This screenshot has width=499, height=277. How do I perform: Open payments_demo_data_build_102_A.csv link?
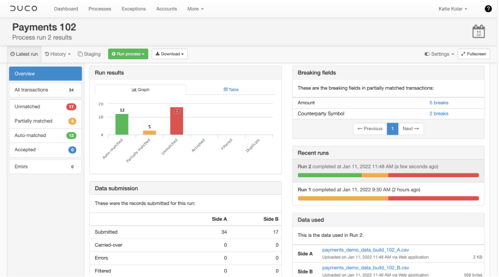(x=365, y=250)
